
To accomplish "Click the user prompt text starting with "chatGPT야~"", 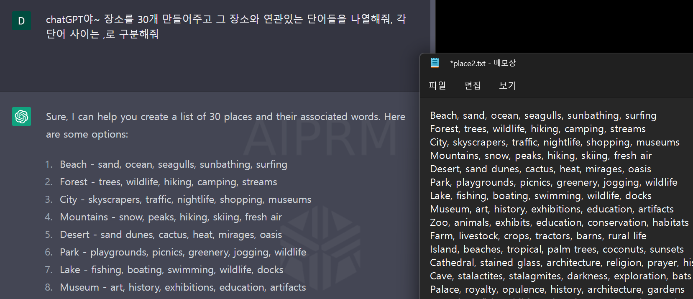I will point(226,26).
